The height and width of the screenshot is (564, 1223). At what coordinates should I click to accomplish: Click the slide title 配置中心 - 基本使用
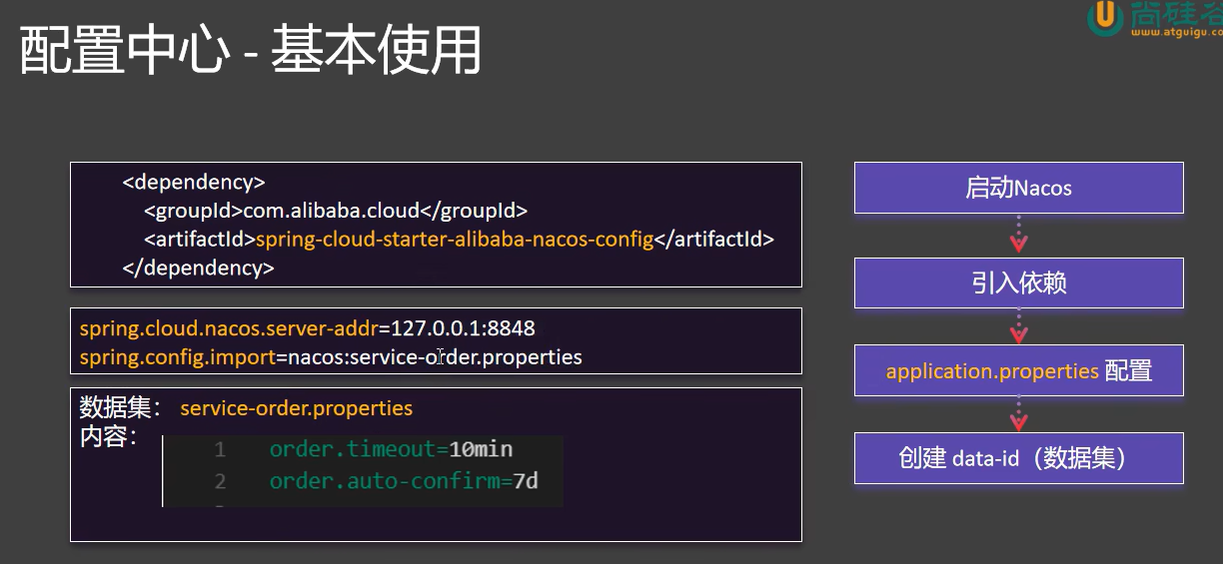click(x=251, y=50)
